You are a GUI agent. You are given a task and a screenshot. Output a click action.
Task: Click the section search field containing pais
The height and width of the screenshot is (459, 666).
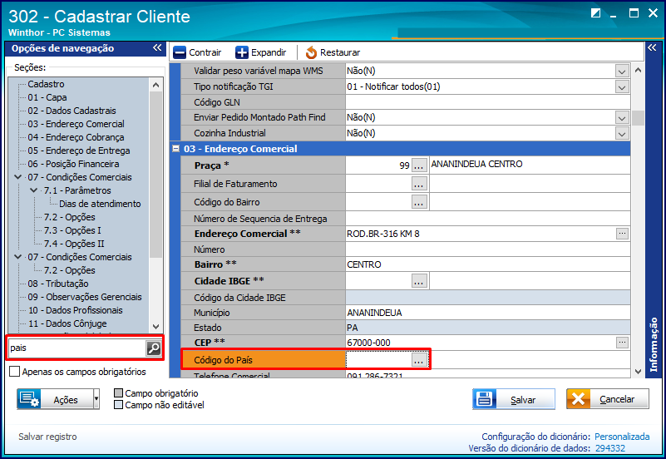[x=77, y=348]
